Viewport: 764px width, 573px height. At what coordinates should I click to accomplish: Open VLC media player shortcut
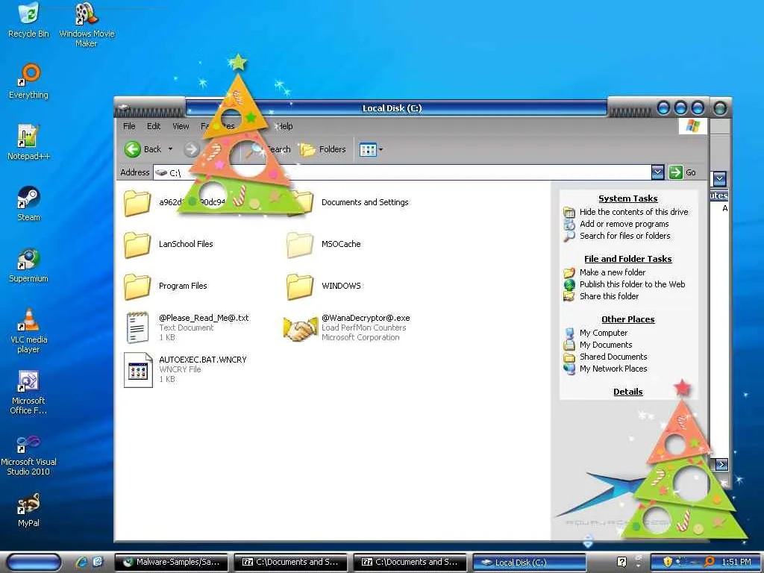(x=28, y=331)
